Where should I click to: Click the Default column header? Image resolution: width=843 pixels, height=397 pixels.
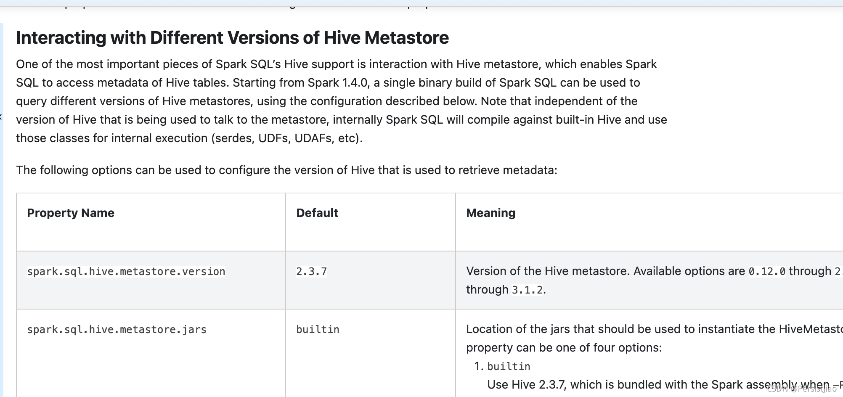[x=317, y=213]
